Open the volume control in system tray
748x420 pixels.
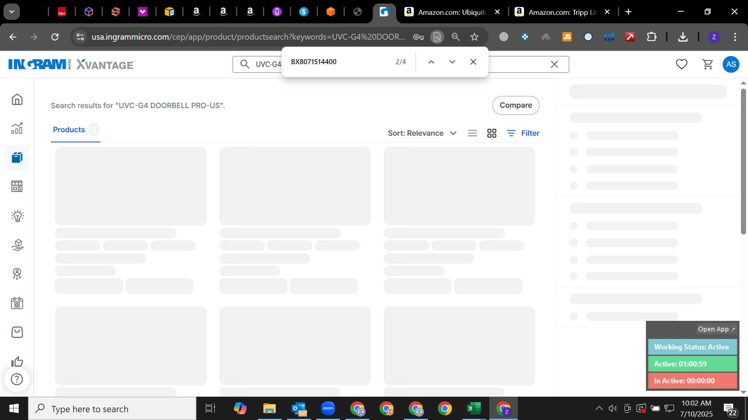[x=613, y=408]
